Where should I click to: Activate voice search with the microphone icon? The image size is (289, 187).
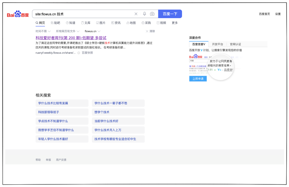(144, 14)
